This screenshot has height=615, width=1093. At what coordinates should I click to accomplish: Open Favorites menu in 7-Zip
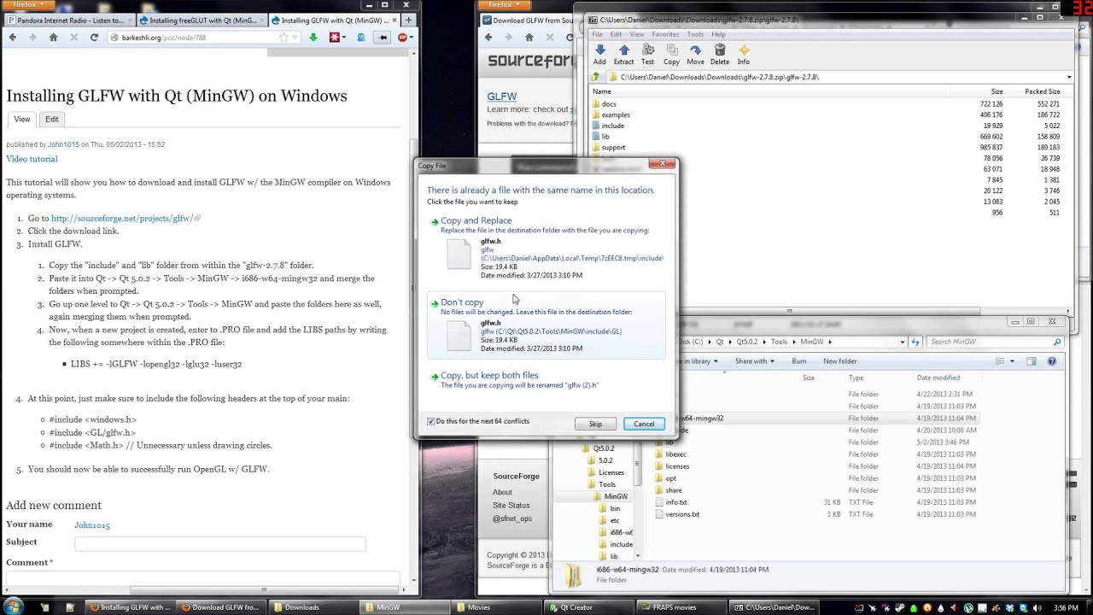(x=665, y=34)
